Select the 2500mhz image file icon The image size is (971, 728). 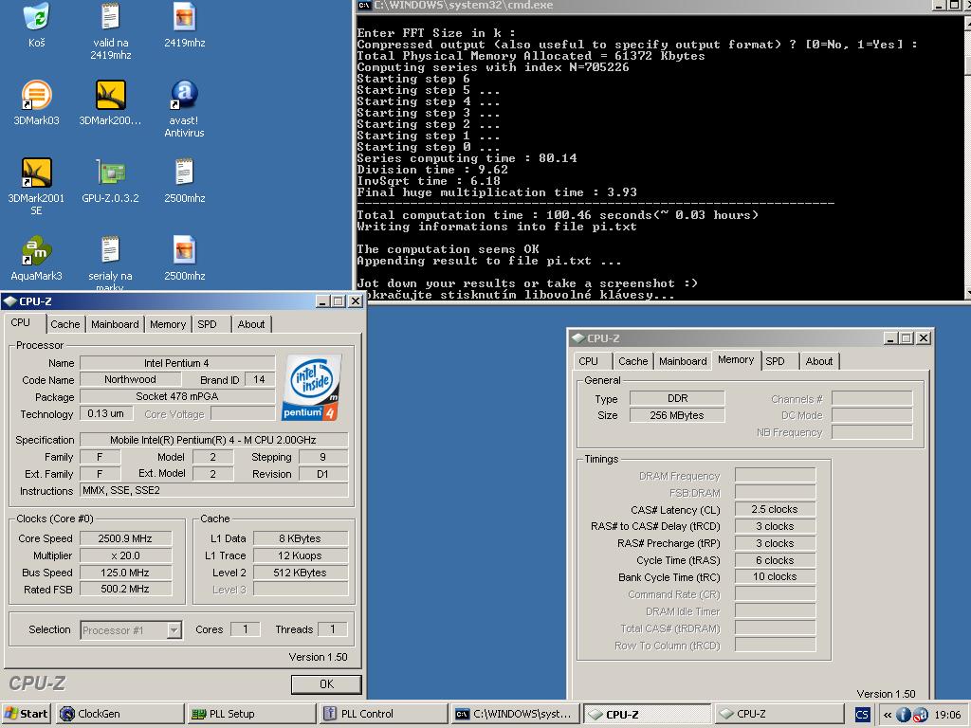tap(185, 250)
